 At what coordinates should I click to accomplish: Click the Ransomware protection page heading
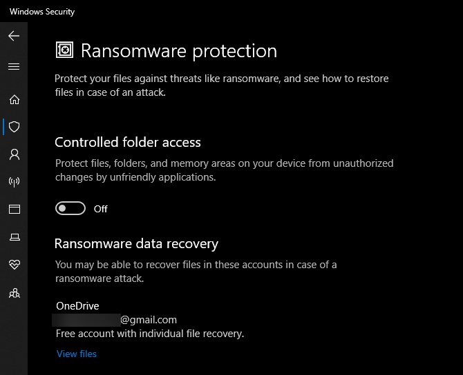coord(179,51)
